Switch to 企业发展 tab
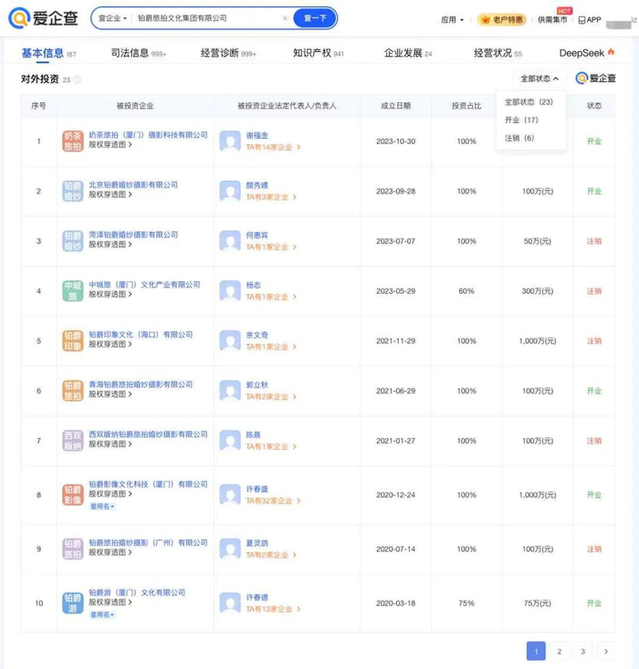639x669 pixels. click(408, 53)
